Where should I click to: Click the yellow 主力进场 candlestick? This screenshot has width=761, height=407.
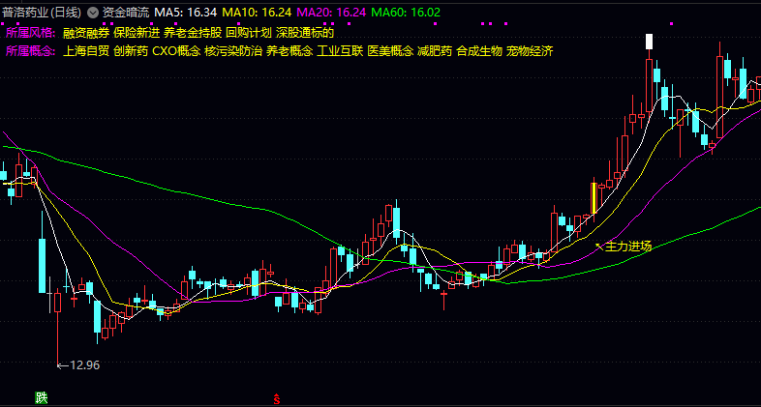pos(594,197)
